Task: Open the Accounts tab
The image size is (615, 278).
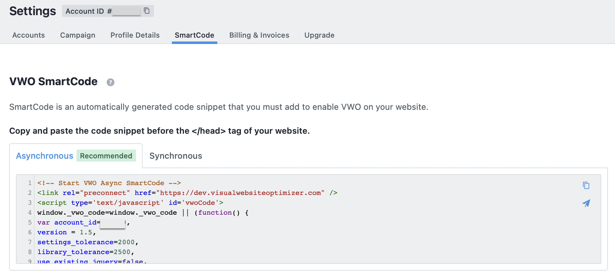Action: click(29, 35)
